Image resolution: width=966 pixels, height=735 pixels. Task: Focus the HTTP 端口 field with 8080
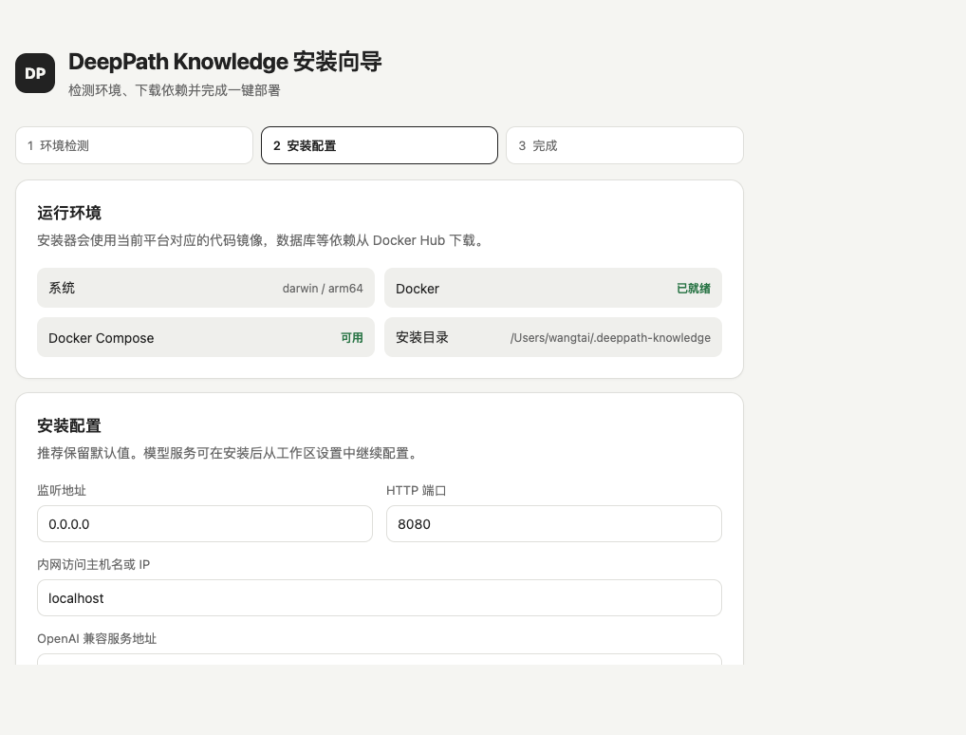point(554,524)
